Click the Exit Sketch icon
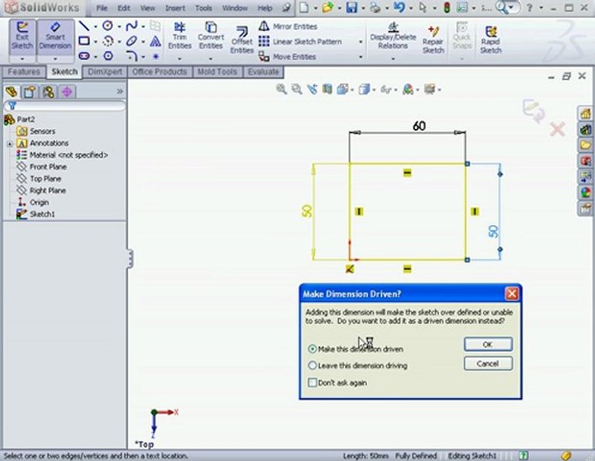Screen dimensions: 595x461 click(x=22, y=36)
